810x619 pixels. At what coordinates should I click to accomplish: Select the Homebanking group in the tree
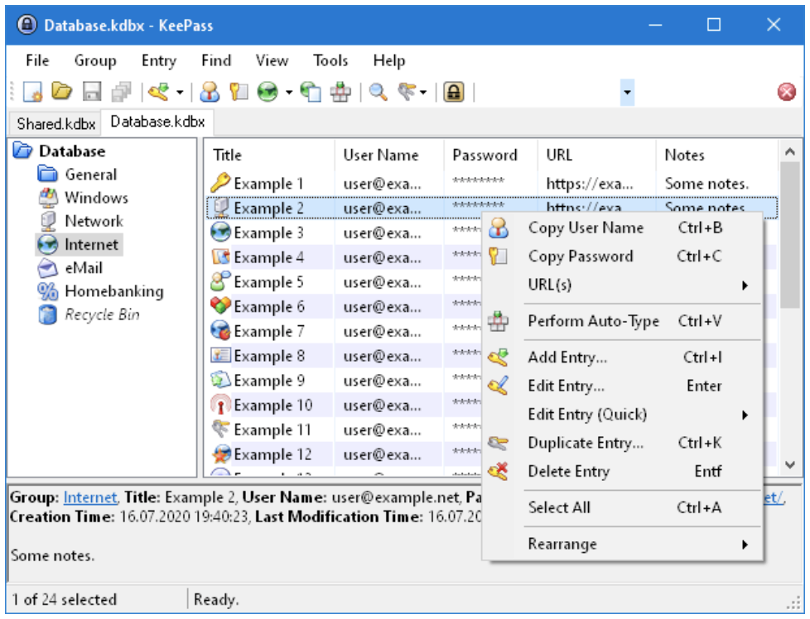coord(113,291)
